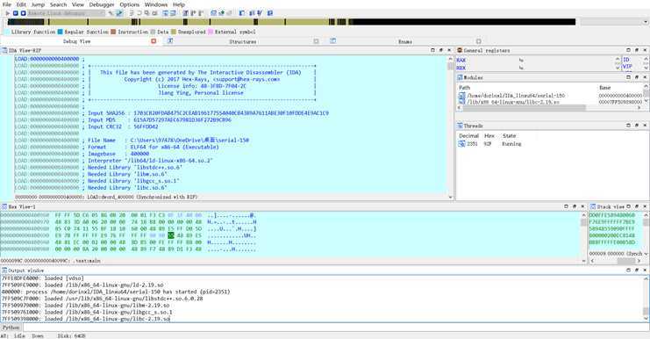Click the Python button beside the command line
The height and width of the screenshot is (339, 650).
click(11, 328)
